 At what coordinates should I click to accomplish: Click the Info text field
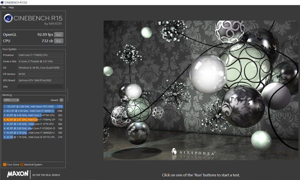coord(40,87)
